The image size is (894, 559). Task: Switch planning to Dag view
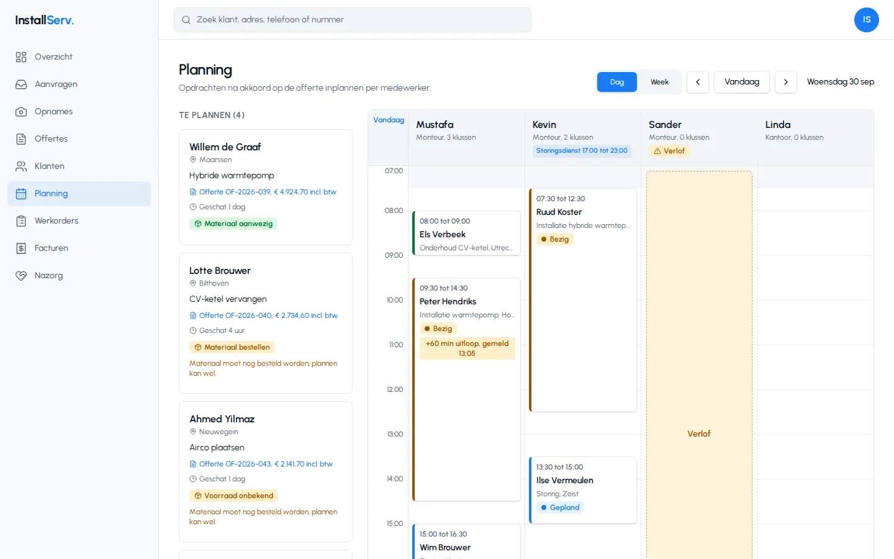(617, 82)
